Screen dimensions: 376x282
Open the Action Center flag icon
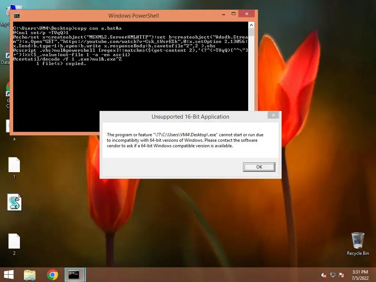[x=341, y=275]
